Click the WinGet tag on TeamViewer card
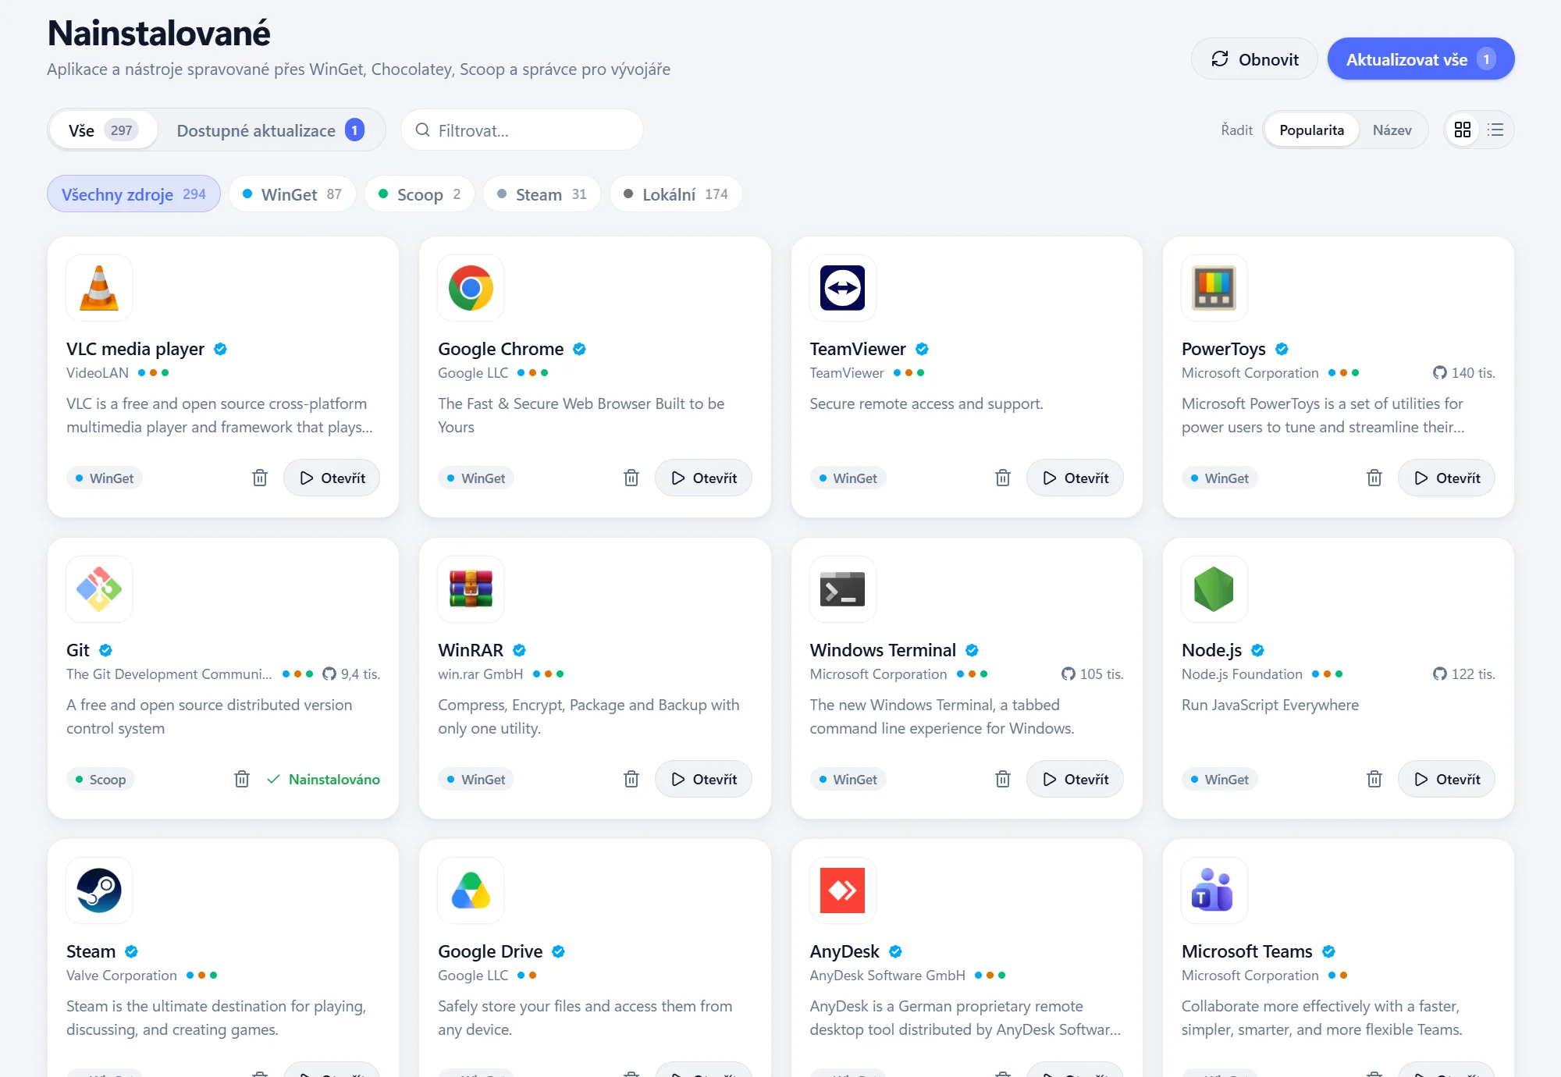 [848, 478]
